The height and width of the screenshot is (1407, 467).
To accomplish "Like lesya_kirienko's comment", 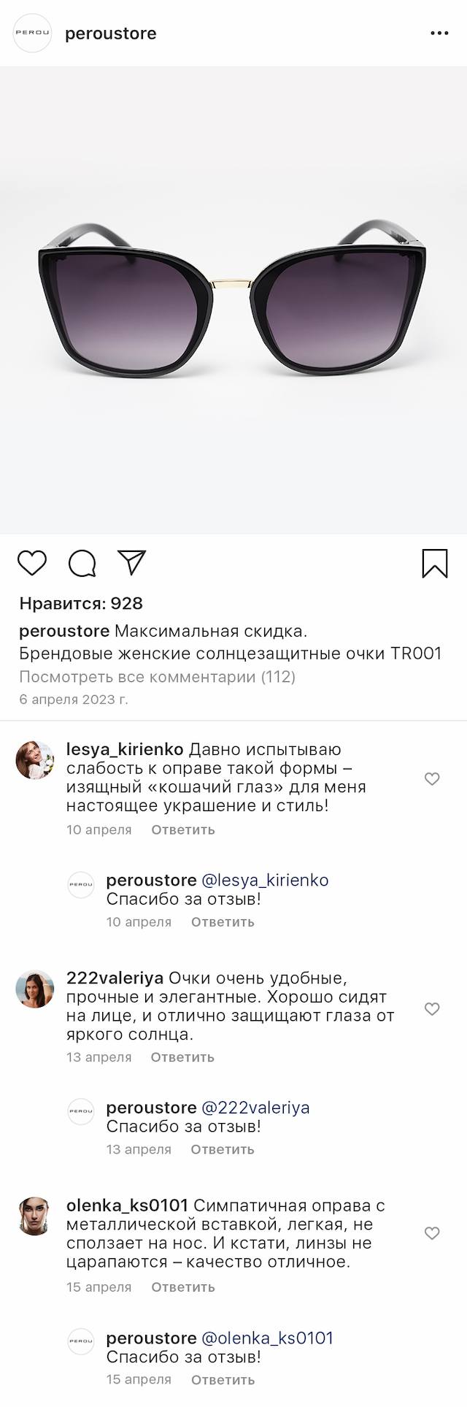I will coord(432,779).
